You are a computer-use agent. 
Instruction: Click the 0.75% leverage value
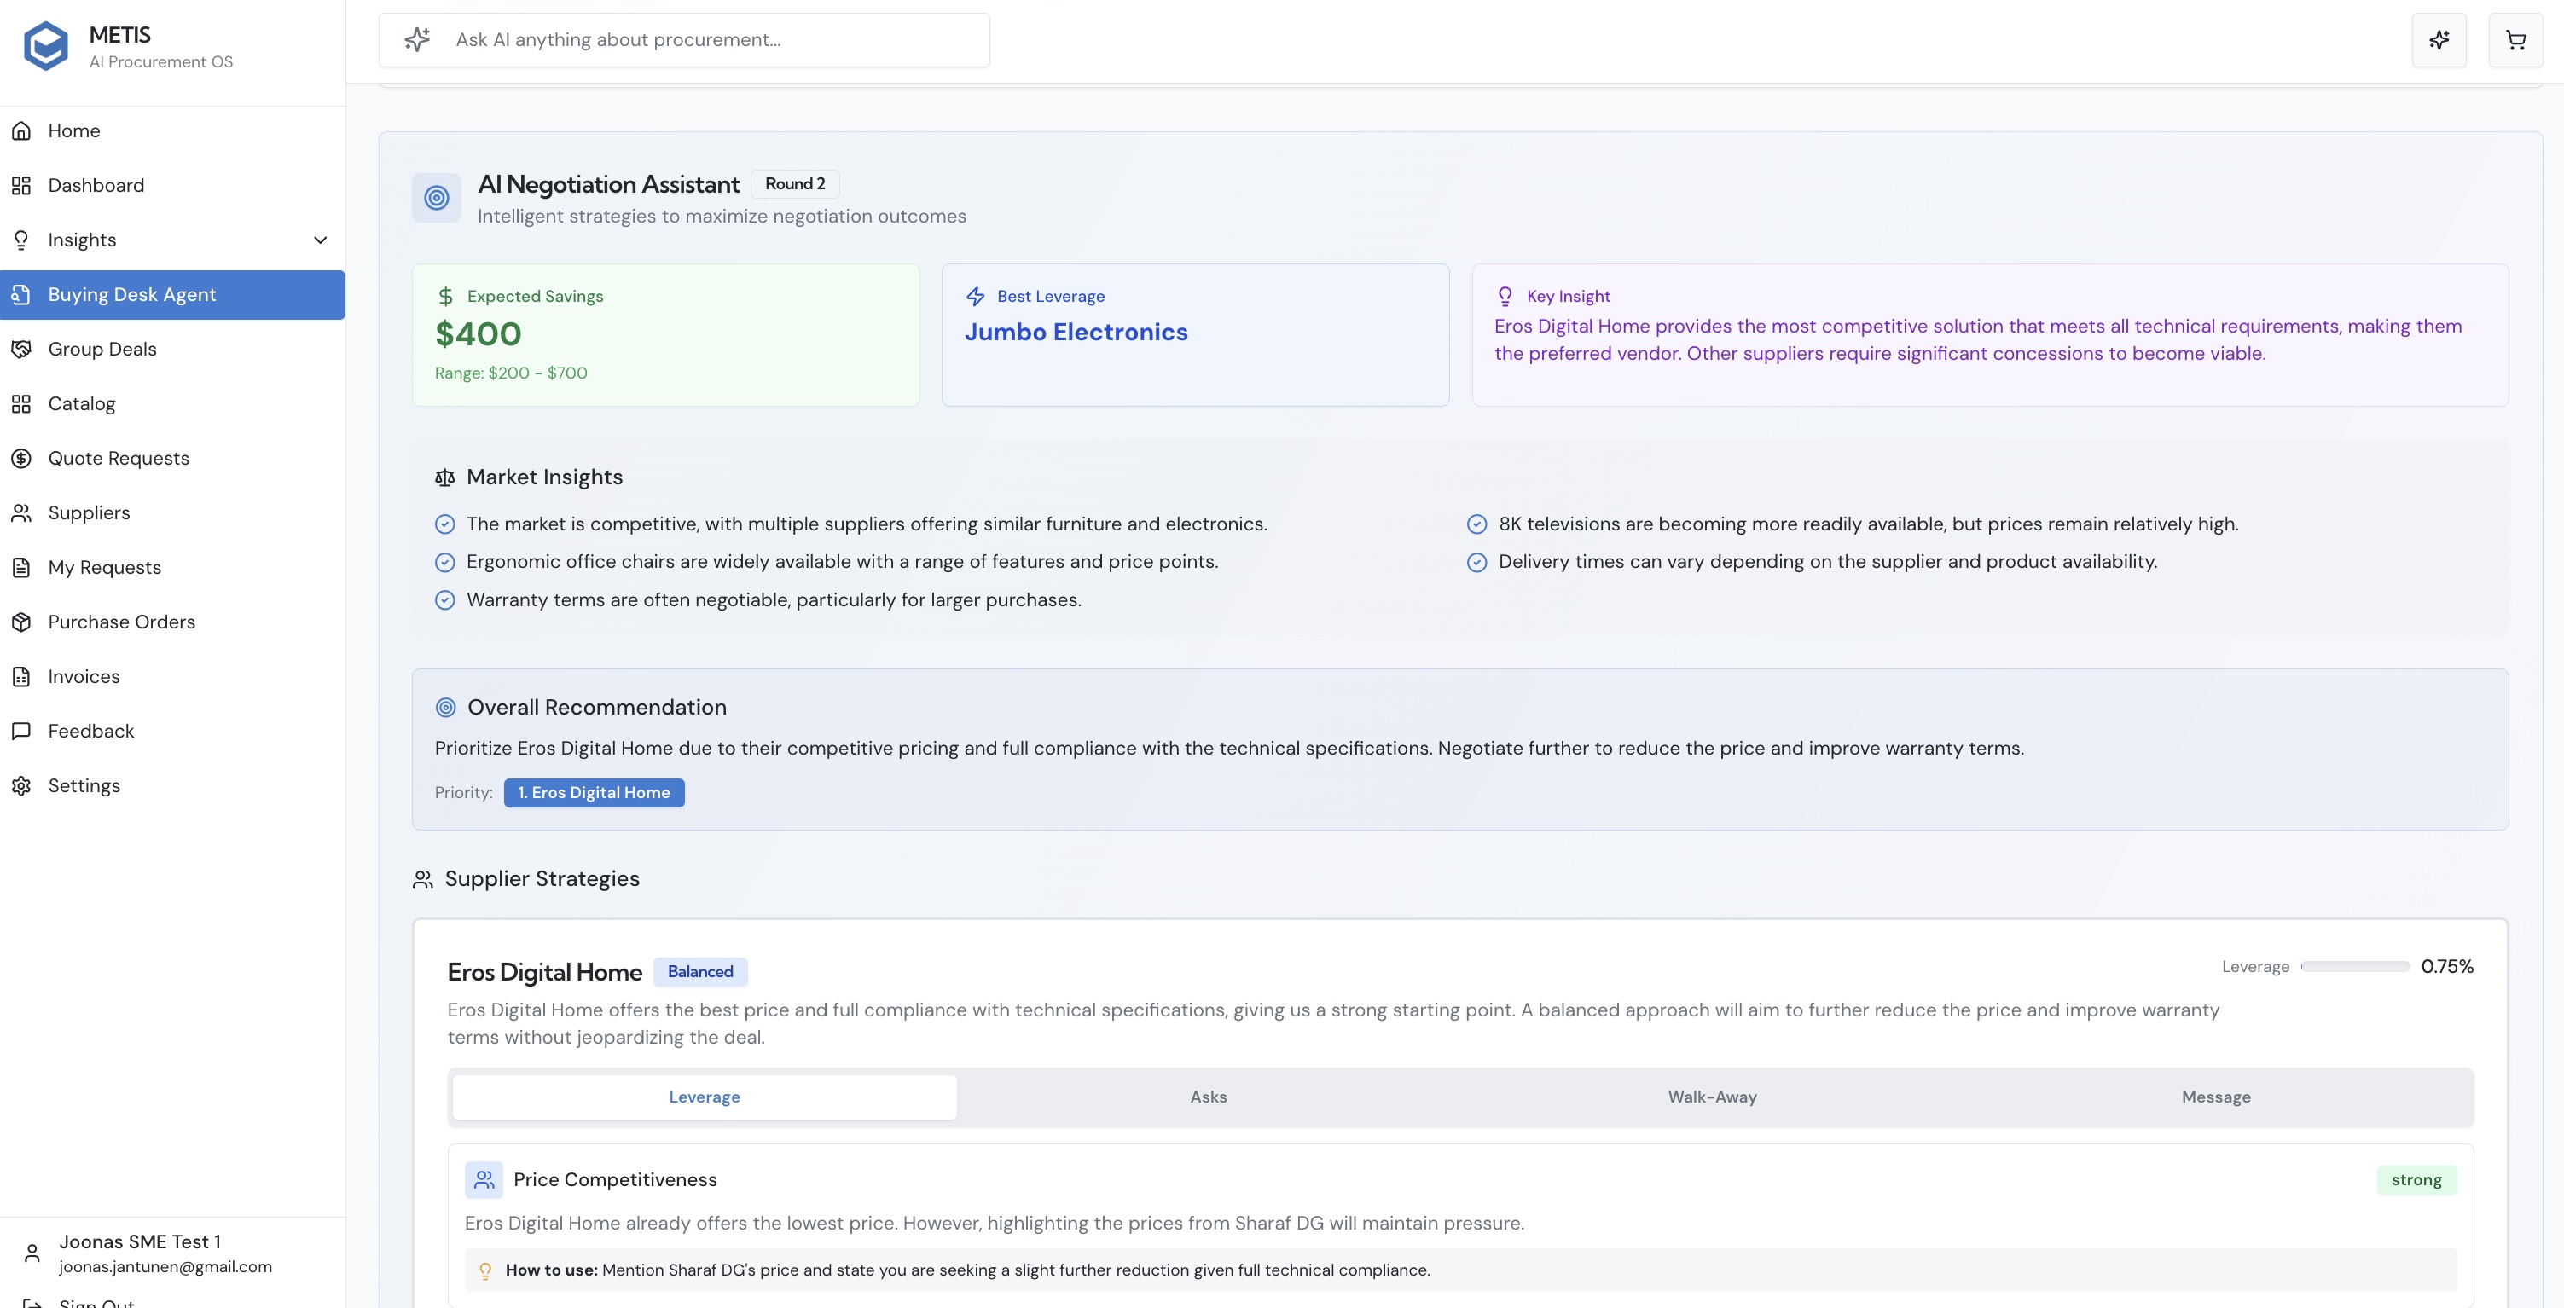(x=2447, y=967)
